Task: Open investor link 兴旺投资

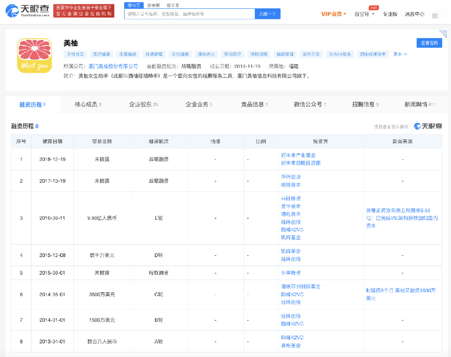Action: tap(291, 199)
